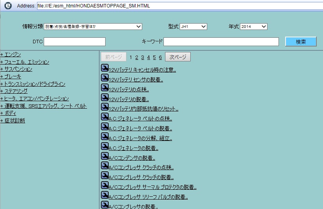Click wrench icon beside A.C.ジェネレータの脱着
Image resolution: width=323 pixels, height=209 pixels.
[x=105, y=146]
